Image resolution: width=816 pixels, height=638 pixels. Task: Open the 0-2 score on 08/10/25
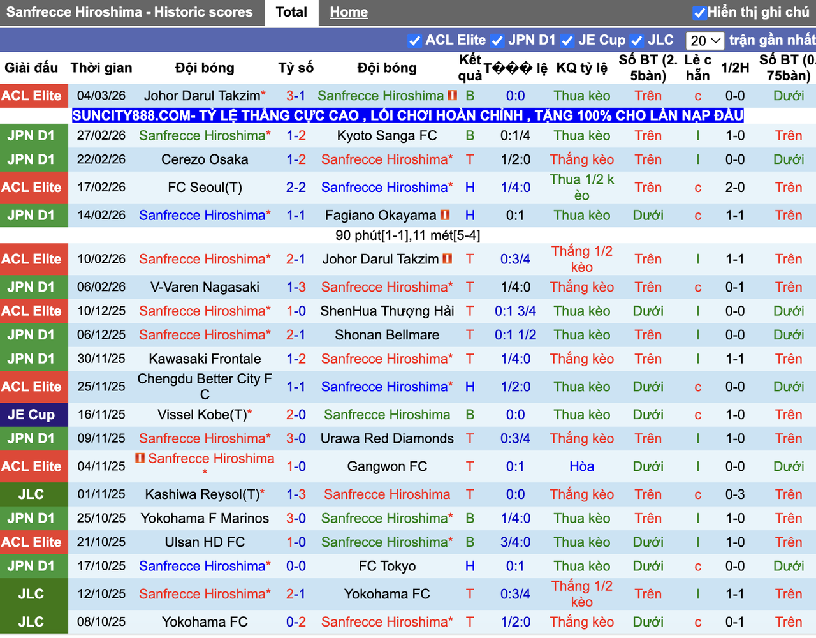pos(296,622)
